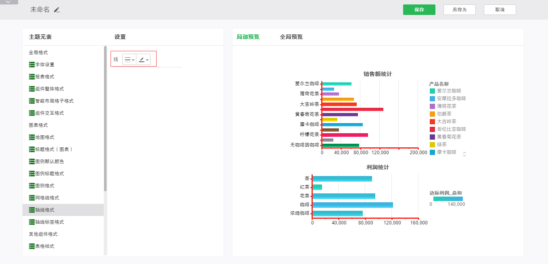This screenshot has height=264, width=548.
Task: Click the 爱尔兰咖啡 legend color swatch
Action: pyautogui.click(x=432, y=91)
